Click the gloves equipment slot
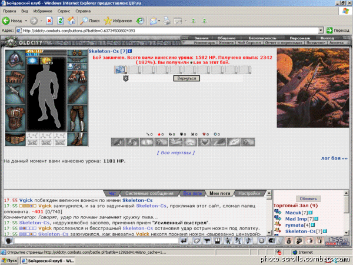This screenshot has width=353, height=265. tap(77, 77)
